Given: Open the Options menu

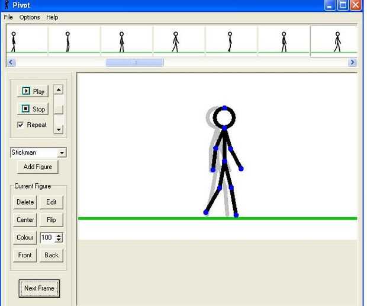Looking at the screenshot, I should point(30,17).
